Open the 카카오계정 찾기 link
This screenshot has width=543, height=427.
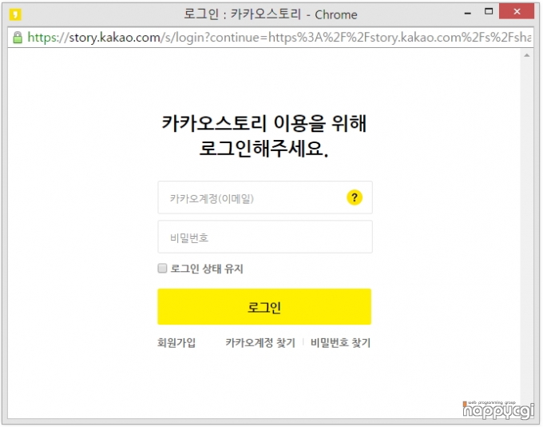point(260,343)
